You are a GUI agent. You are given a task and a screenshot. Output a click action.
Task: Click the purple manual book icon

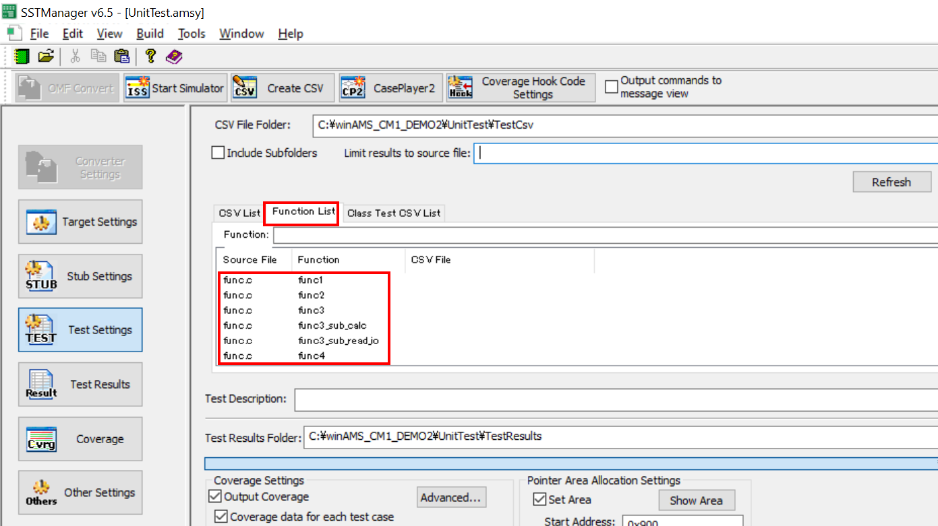[x=174, y=57]
